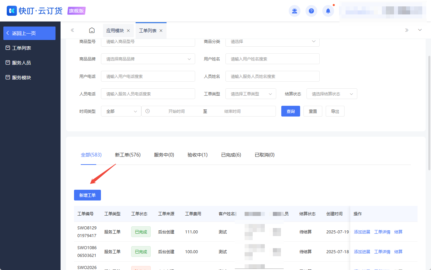Switch to the 工单列表 tab
Screen dimensions: 431x270
tap(148, 31)
